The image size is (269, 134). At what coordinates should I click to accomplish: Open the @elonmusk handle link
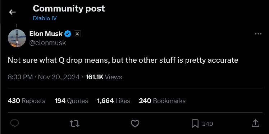pos(47,43)
